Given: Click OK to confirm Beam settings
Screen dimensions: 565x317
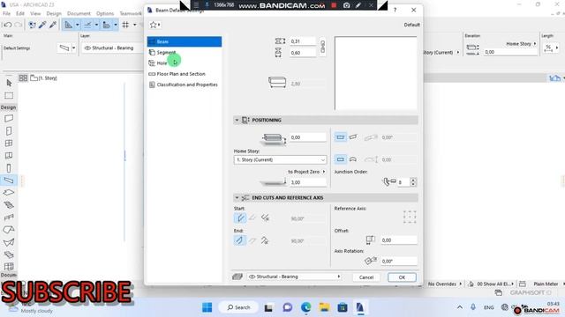Looking at the screenshot, I should pos(402,277).
